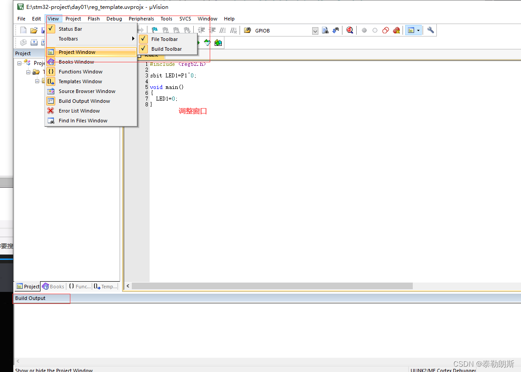Toggle the Status Bar checkmark
This screenshot has height=372, width=521.
point(51,29)
